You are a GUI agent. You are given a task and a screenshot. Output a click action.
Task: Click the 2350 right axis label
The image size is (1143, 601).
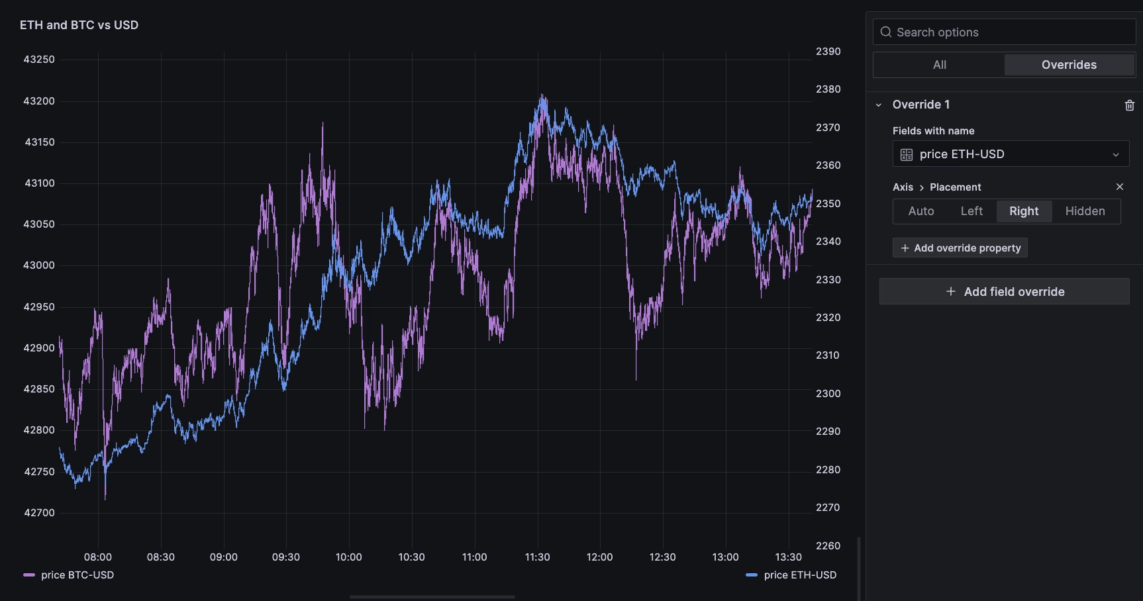(828, 204)
